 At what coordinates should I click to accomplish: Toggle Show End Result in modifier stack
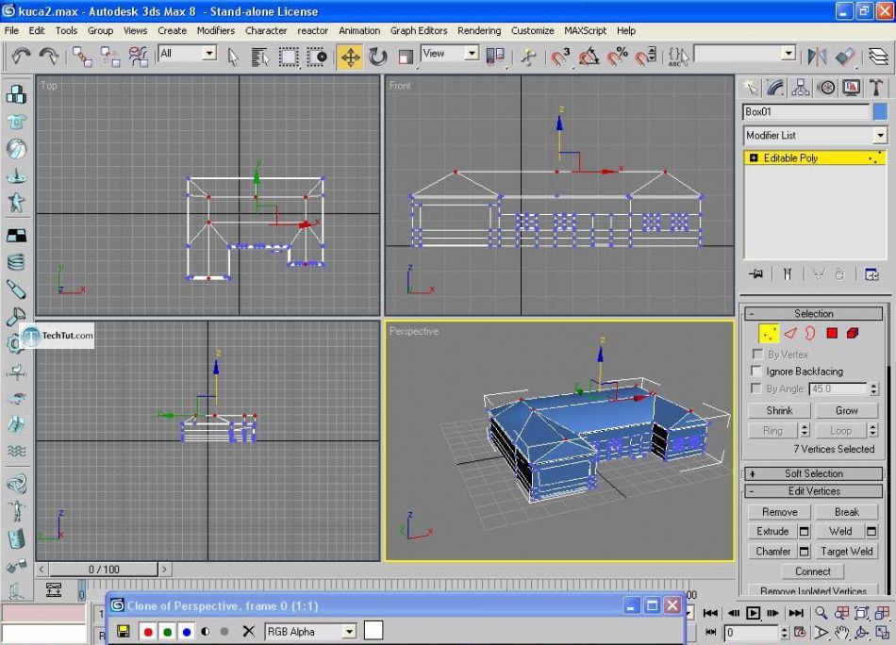click(788, 274)
